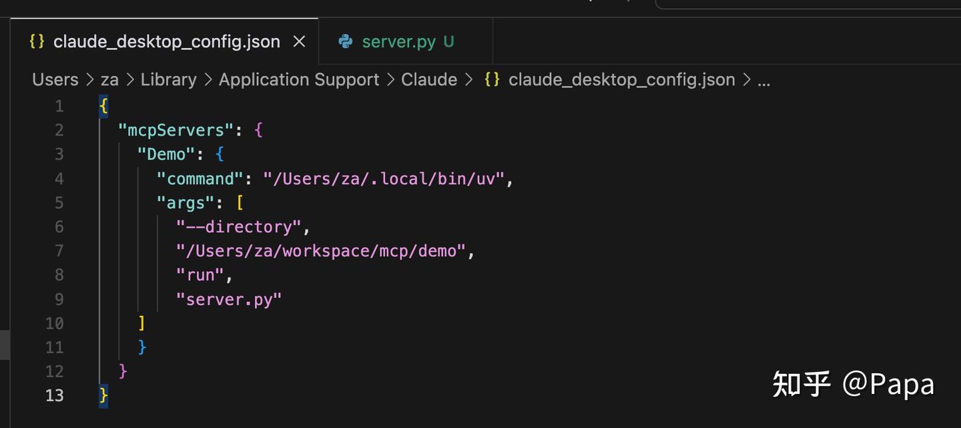Expand the breadcrumb ellipsis symbol picker
Viewport: 961px width, 428px height.
[x=764, y=81]
